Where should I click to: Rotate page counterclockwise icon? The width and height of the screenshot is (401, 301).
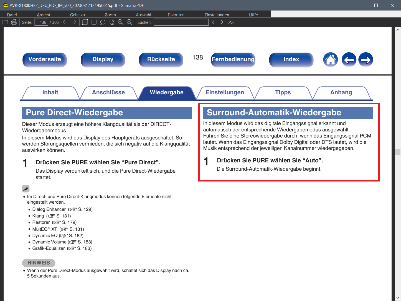[x=103, y=22]
